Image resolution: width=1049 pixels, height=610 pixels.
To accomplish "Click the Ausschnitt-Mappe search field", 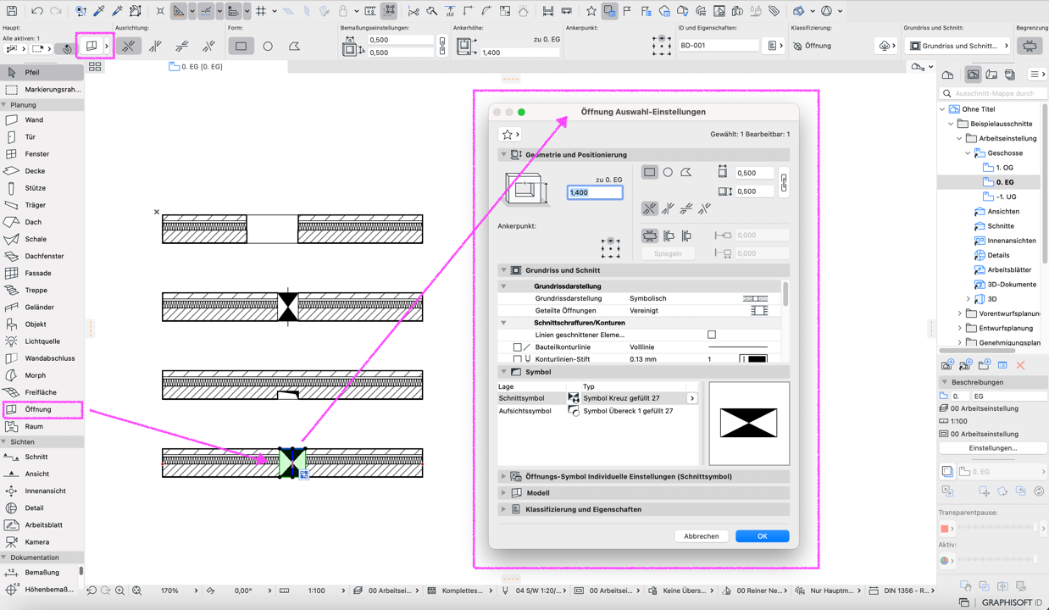I will tap(993, 93).
